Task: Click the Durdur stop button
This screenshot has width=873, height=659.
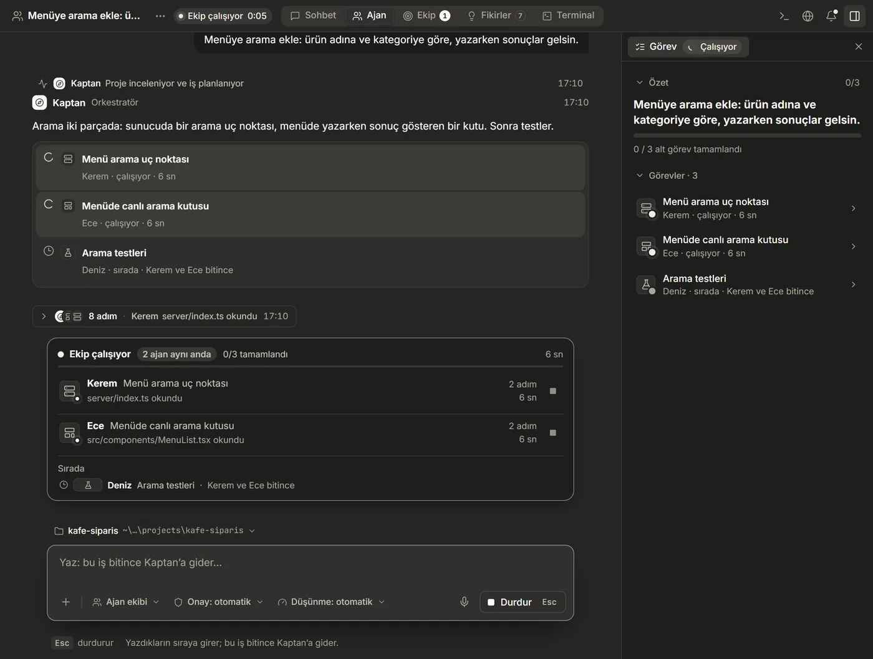Action: click(523, 602)
